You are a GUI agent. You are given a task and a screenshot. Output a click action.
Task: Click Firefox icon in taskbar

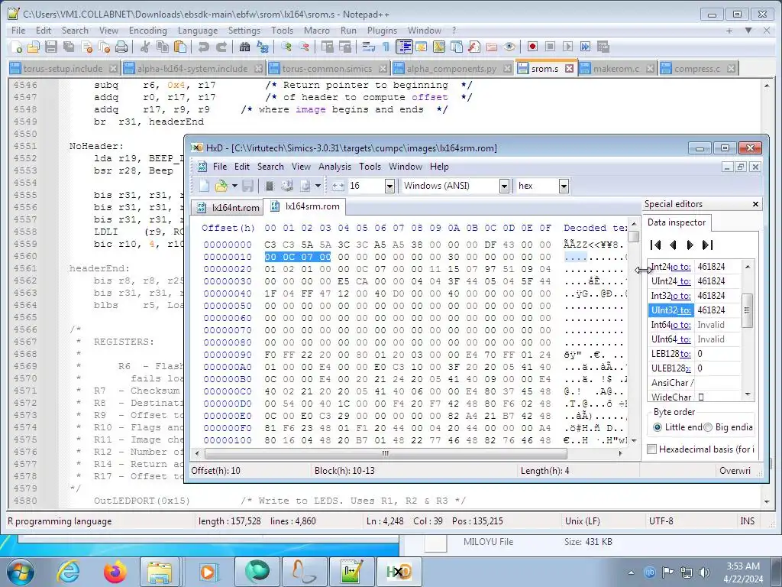(115, 572)
